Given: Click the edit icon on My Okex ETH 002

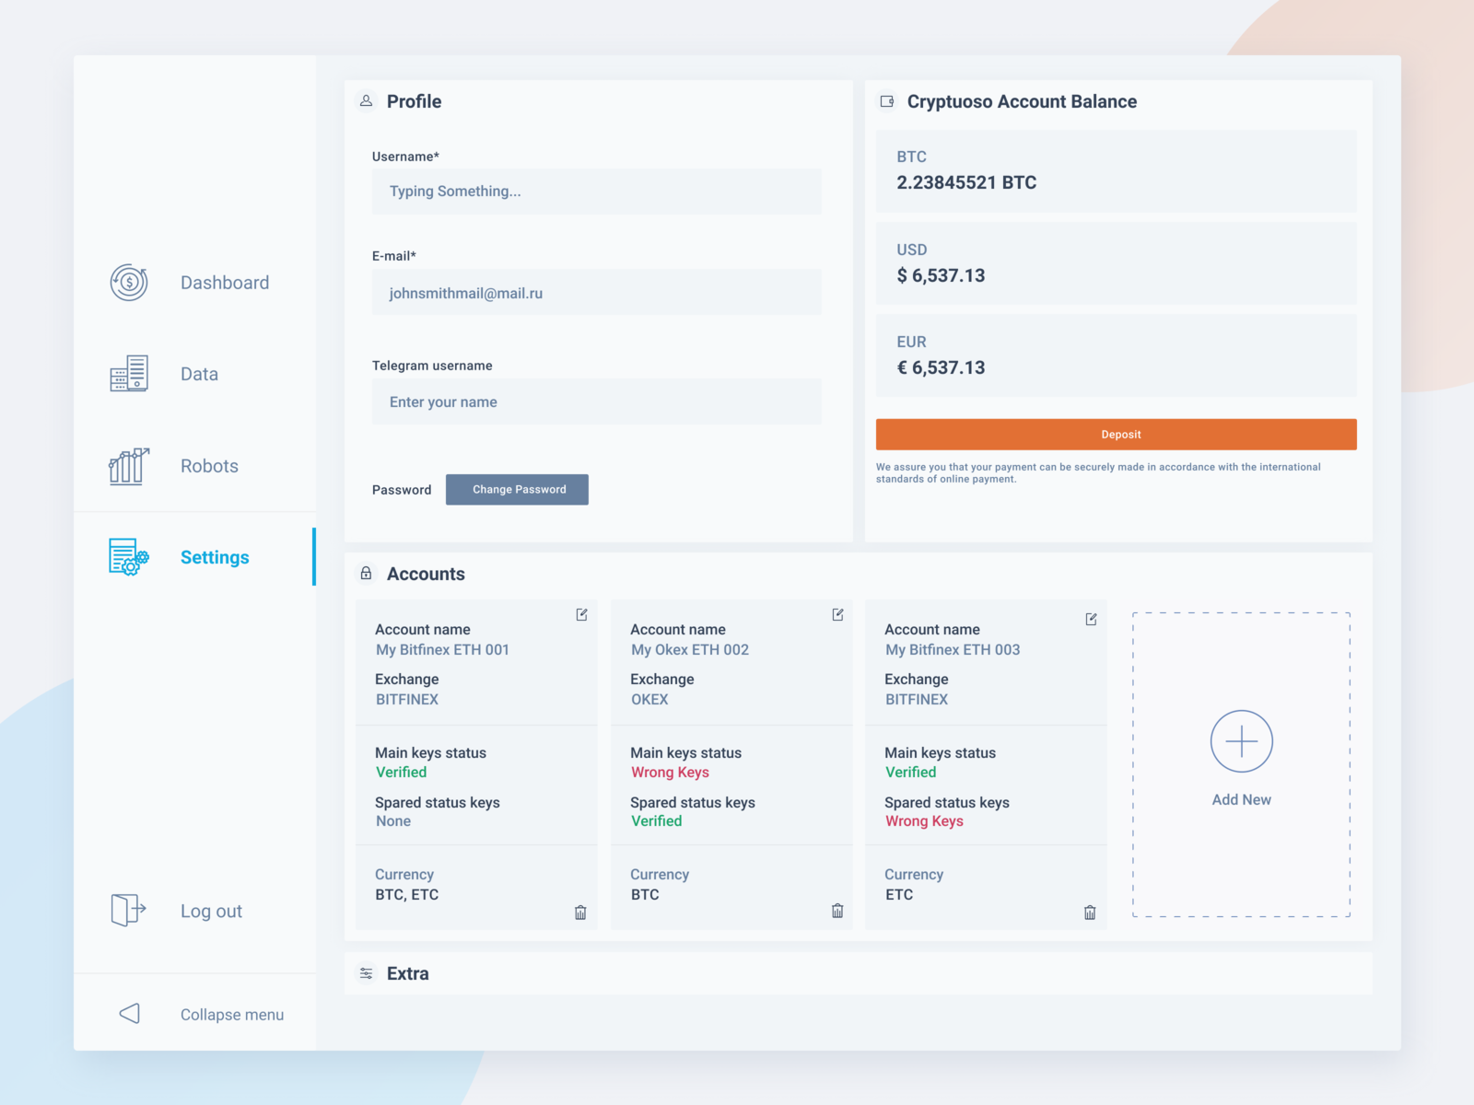Looking at the screenshot, I should pyautogui.click(x=837, y=614).
